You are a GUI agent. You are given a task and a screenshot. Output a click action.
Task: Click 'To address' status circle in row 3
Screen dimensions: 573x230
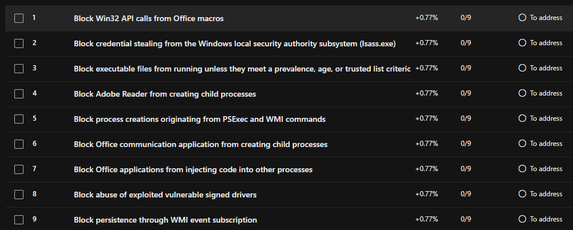(x=522, y=68)
